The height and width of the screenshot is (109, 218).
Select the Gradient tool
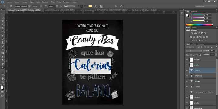tap(3, 53)
